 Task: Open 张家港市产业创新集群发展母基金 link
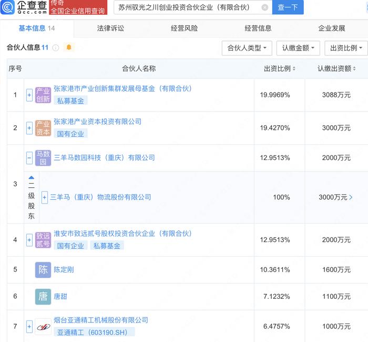pyautogui.click(x=123, y=89)
